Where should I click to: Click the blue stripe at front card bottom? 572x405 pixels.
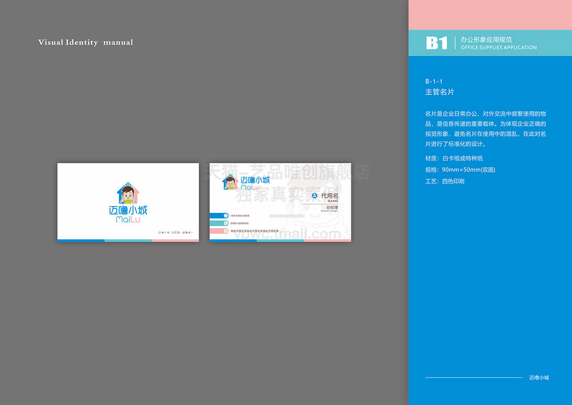(81, 240)
